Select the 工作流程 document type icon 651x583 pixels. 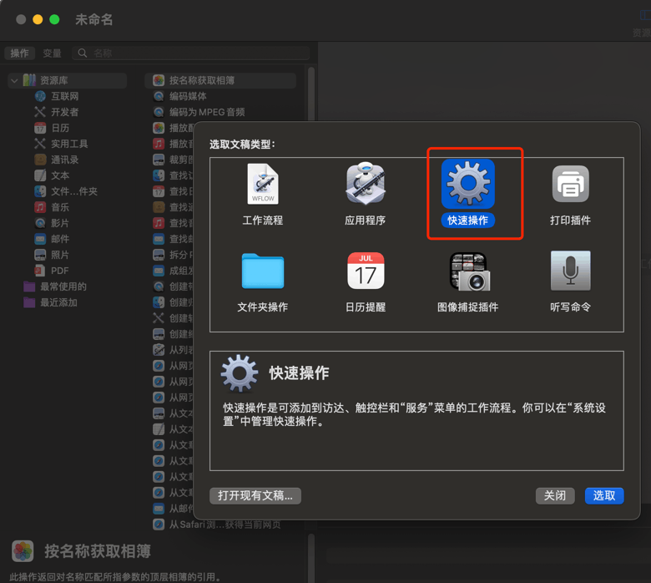click(263, 183)
